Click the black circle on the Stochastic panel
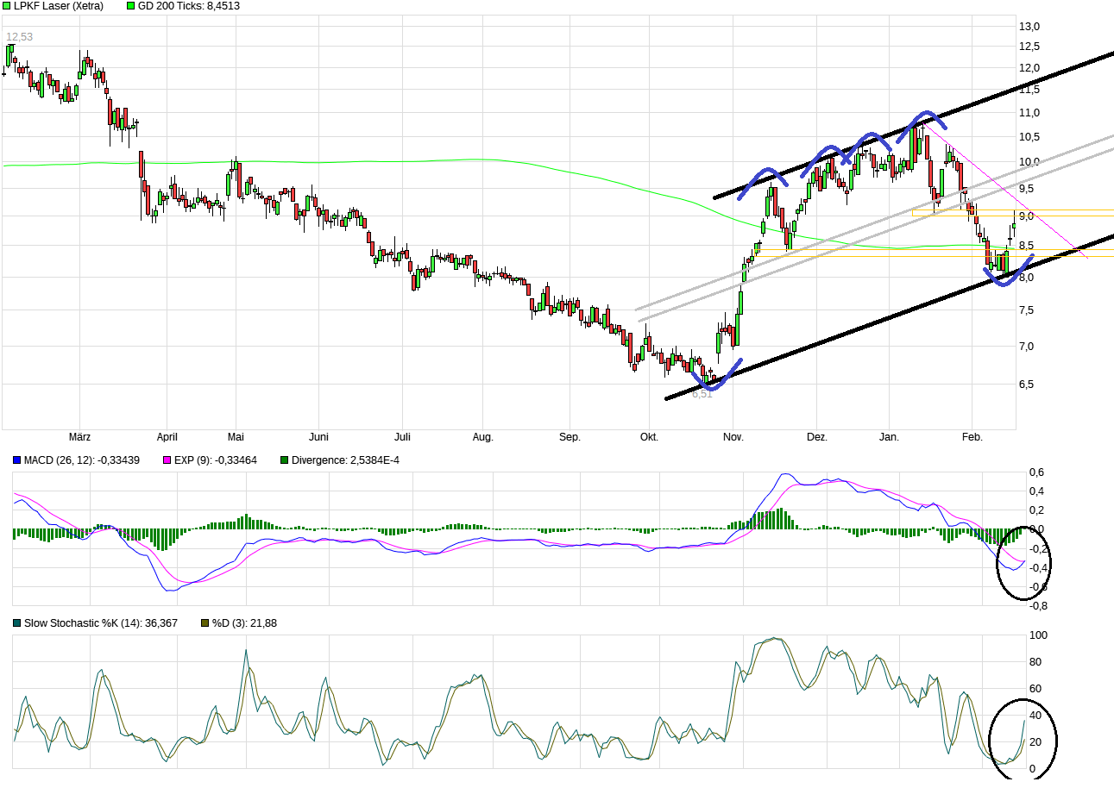The width and height of the screenshot is (1114, 788). (x=1023, y=738)
